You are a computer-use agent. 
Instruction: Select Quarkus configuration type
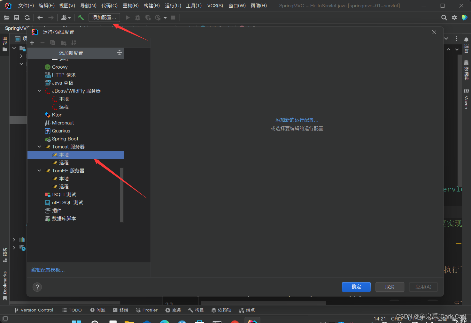click(75, 131)
